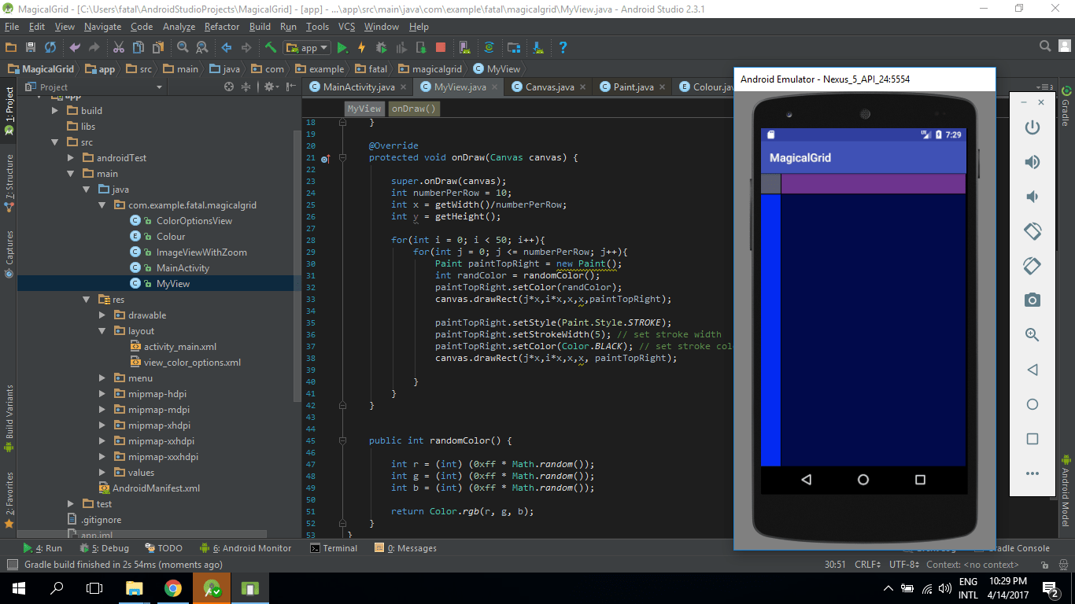Stop the running app via red Stop icon
Viewport: 1075px width, 604px height.
pos(441,47)
